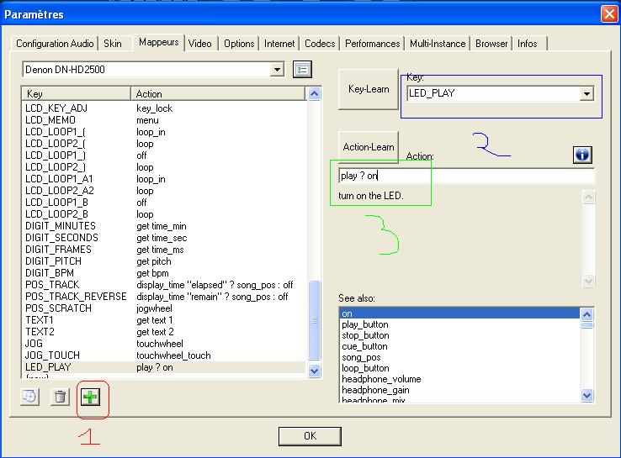Confirm with the OK button

[310, 436]
